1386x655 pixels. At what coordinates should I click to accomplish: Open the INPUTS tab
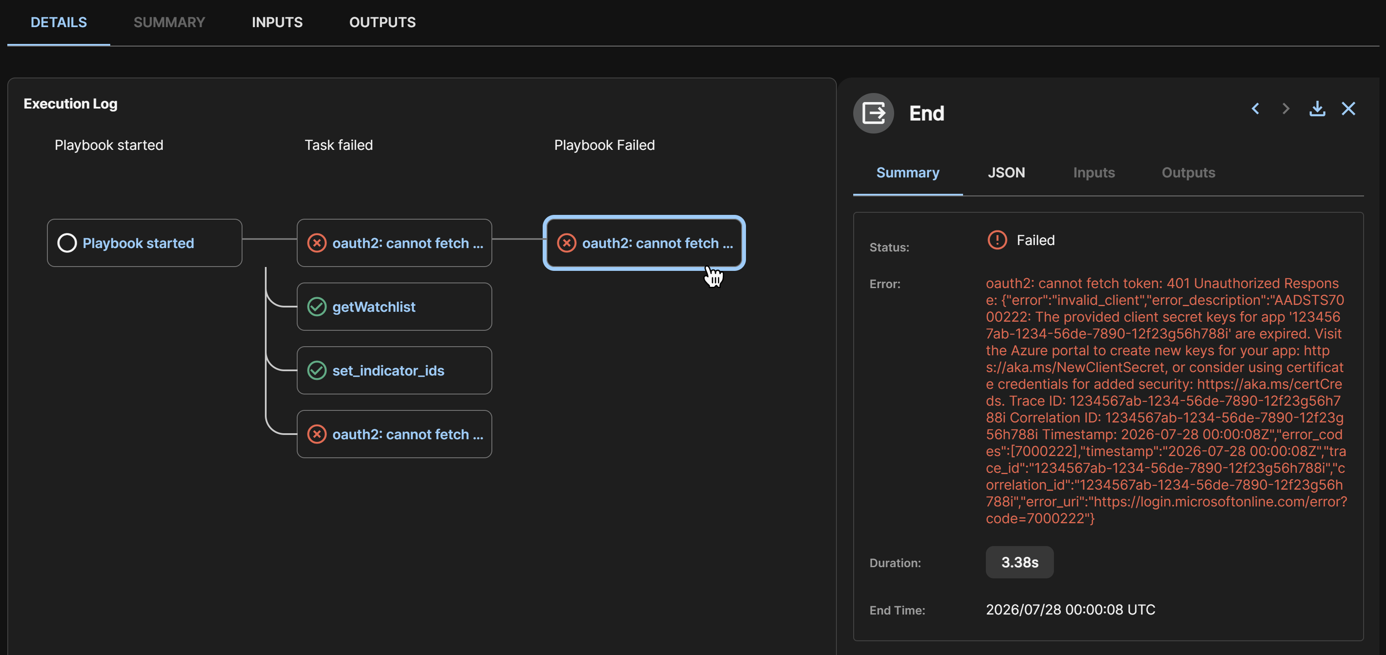tap(277, 22)
